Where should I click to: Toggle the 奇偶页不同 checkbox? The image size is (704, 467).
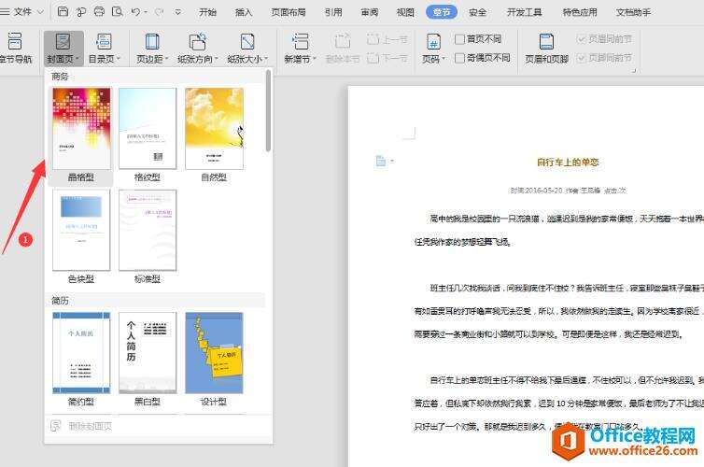pos(459,57)
